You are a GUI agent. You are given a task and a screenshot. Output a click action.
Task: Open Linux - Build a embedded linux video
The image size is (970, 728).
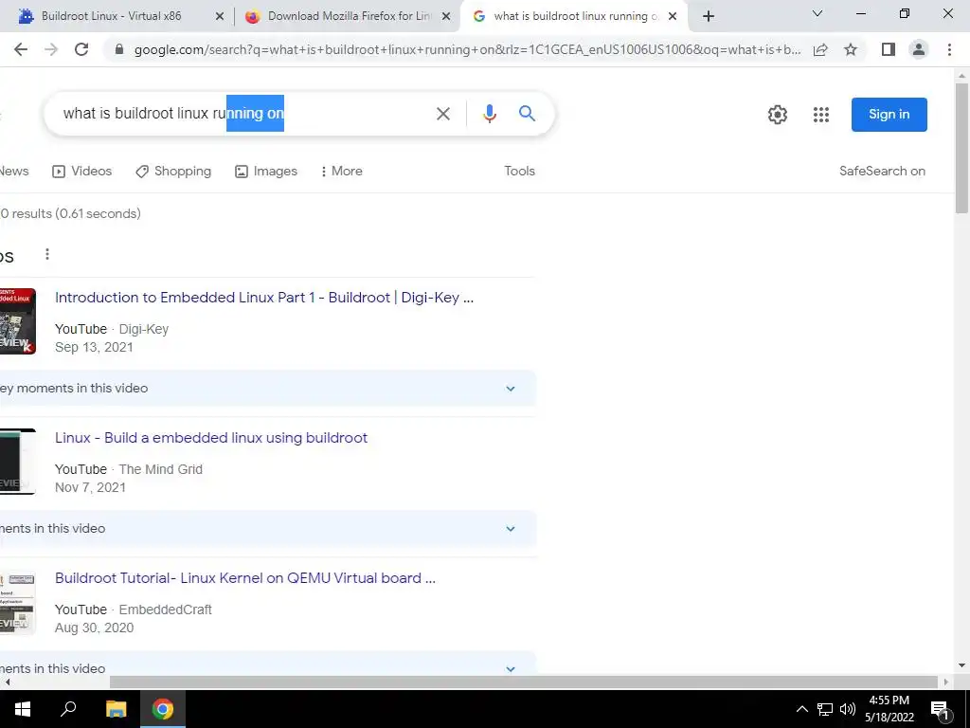211,438
